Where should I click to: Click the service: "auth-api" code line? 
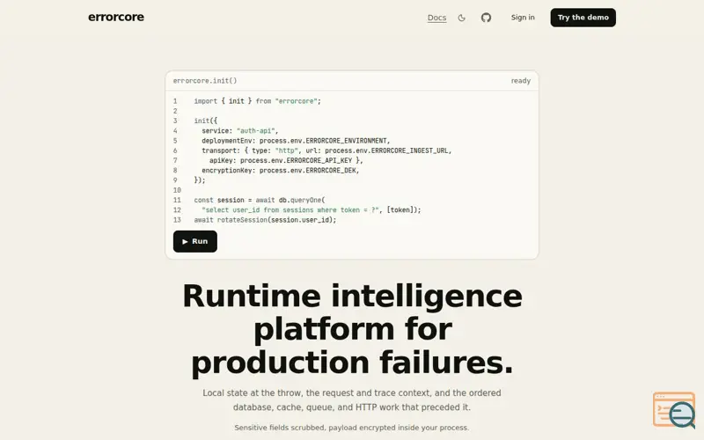click(239, 130)
